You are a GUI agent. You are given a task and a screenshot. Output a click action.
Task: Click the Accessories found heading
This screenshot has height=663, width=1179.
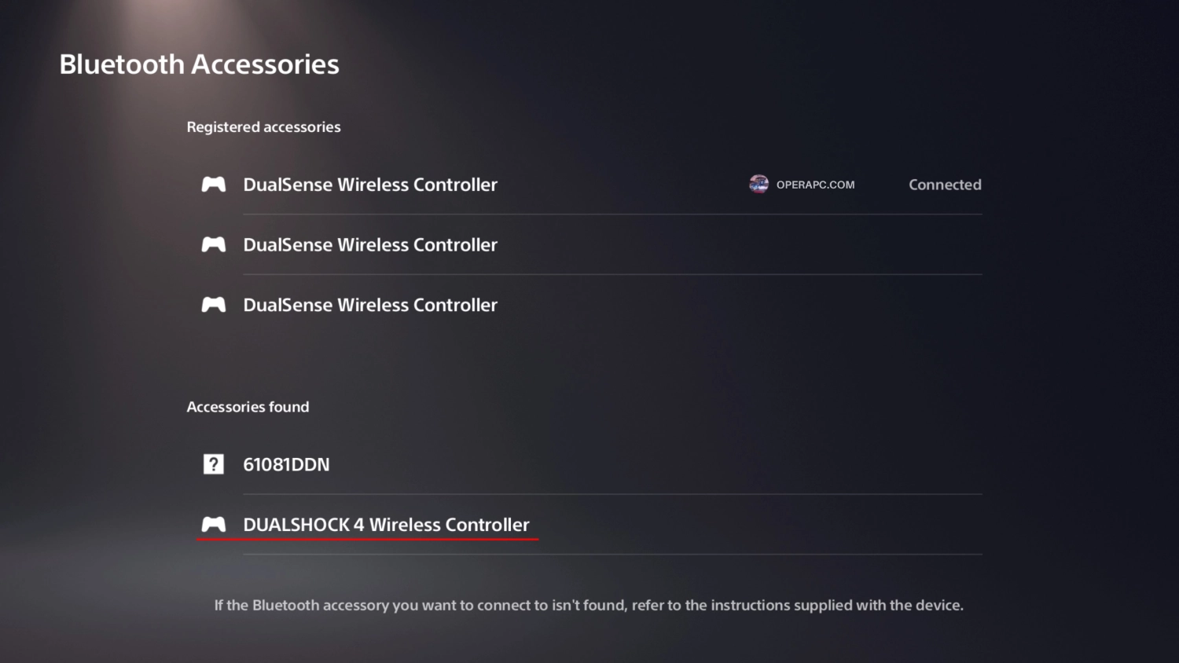(248, 407)
